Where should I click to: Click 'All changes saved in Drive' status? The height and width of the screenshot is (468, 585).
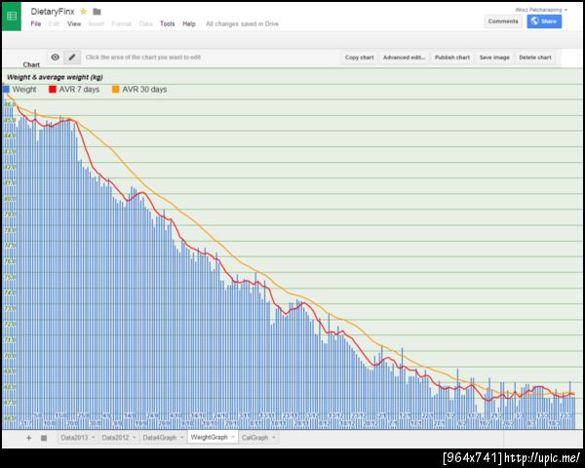point(242,23)
